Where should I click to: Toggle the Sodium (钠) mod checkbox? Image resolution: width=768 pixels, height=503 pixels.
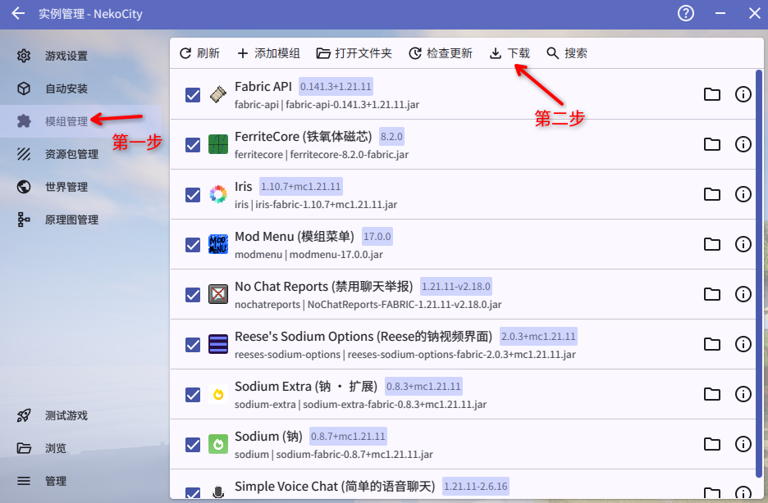click(x=193, y=445)
